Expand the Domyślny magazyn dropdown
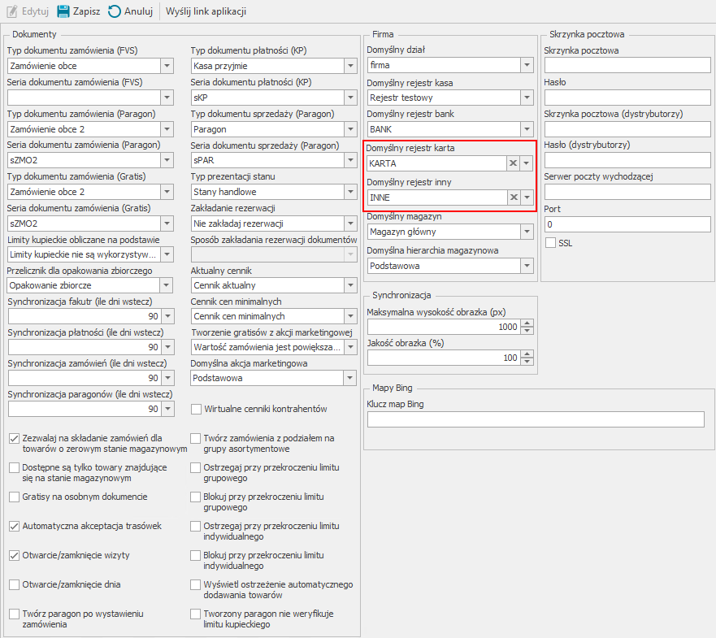This screenshot has width=716, height=638. (527, 232)
